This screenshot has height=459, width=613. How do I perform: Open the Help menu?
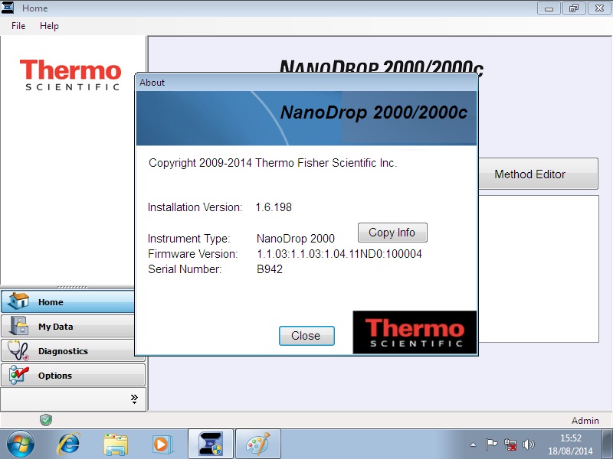[49, 26]
